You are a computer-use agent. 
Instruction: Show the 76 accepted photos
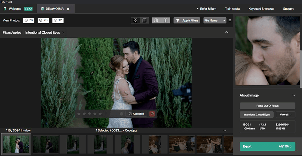(x=29, y=20)
